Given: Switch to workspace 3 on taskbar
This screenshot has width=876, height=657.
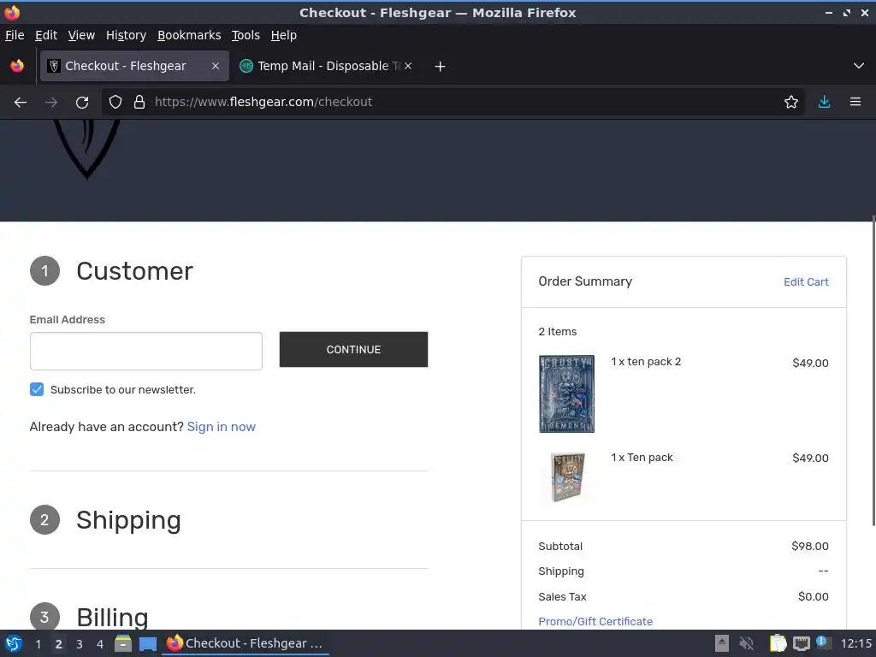Looking at the screenshot, I should point(80,644).
